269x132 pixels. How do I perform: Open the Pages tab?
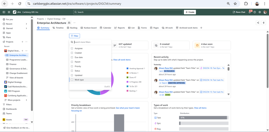[x=154, y=28]
